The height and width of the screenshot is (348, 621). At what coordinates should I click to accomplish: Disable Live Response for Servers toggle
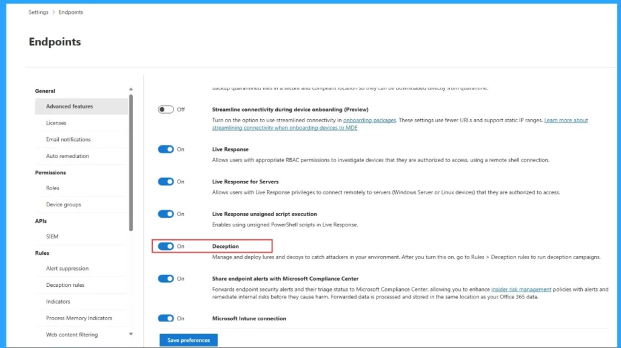coord(166,182)
